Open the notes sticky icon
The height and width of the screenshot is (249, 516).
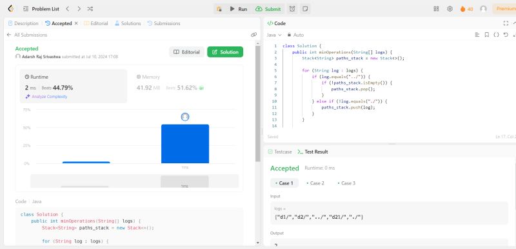click(x=305, y=9)
